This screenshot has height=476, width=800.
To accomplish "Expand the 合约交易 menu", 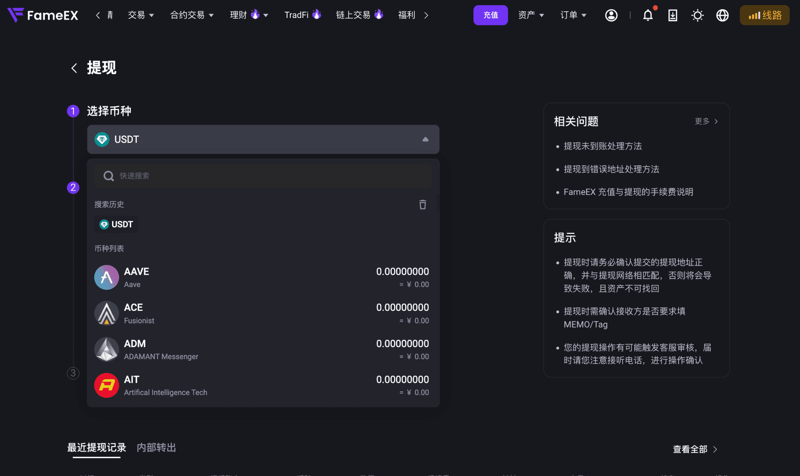I will click(192, 15).
